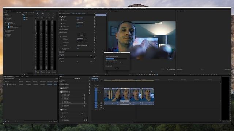Select the Audio Track Mixer panel tab
234x131 pixels.
[x=41, y=11]
